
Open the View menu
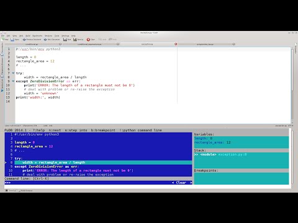tap(15, 36)
